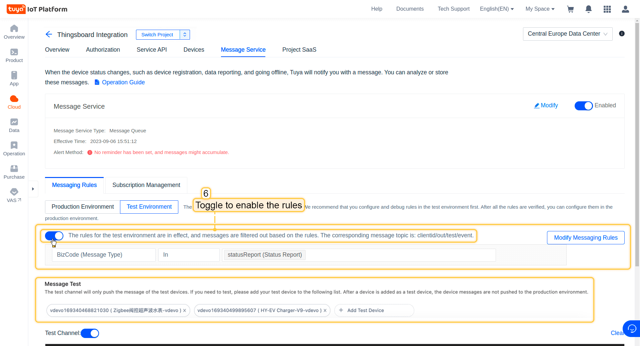Open the apps grid icon
Image resolution: width=640 pixels, height=346 pixels.
point(607,9)
